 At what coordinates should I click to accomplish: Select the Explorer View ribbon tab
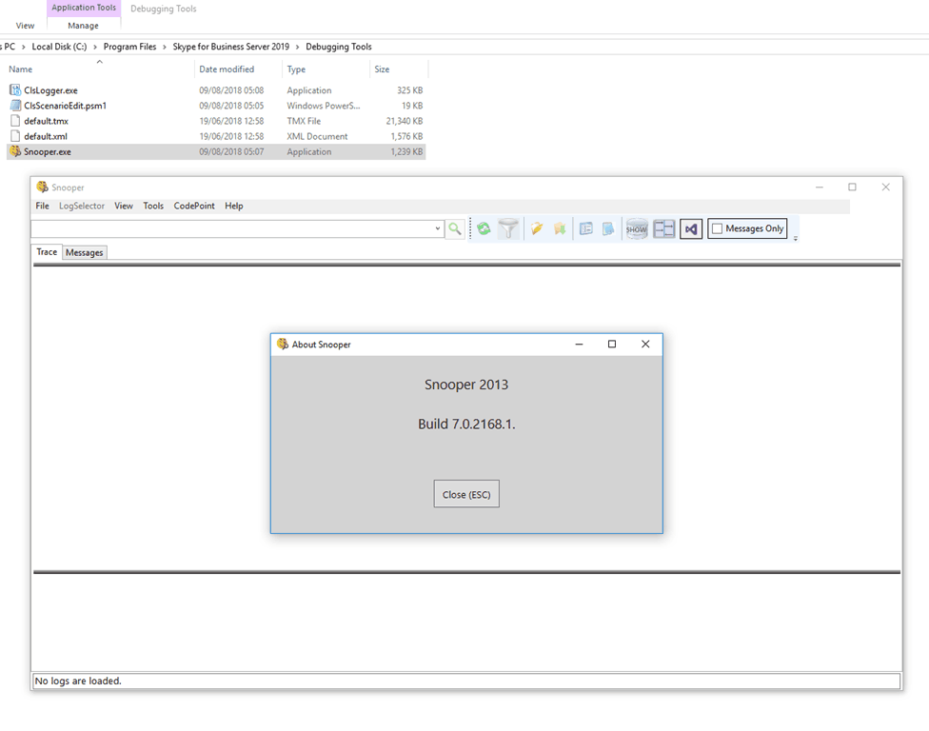25,26
